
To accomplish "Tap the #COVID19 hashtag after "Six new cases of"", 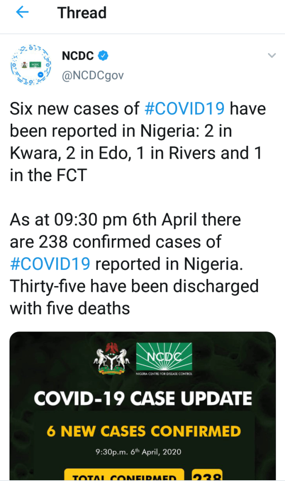I will tap(184, 108).
